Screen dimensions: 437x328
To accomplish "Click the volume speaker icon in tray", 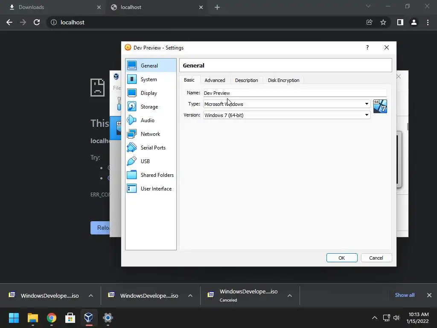I will [x=396, y=318].
